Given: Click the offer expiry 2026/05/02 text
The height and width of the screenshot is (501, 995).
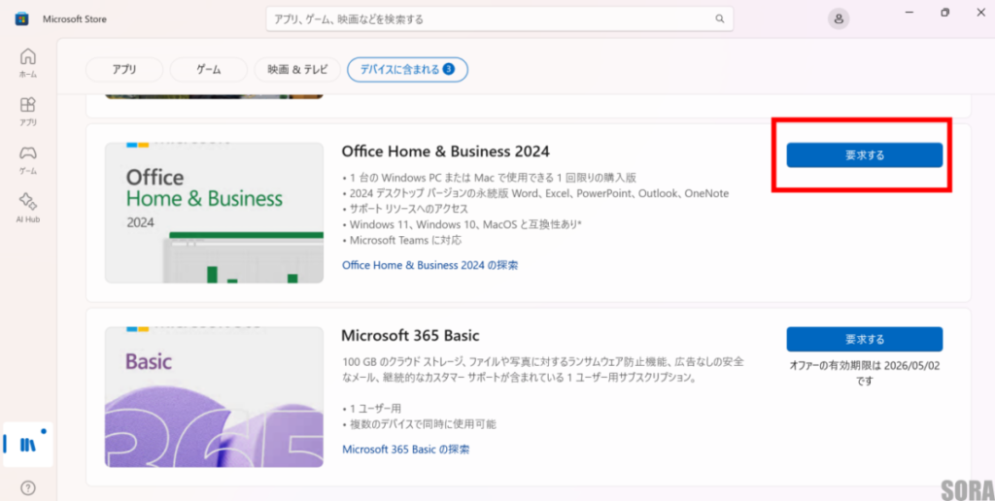Looking at the screenshot, I should [864, 373].
